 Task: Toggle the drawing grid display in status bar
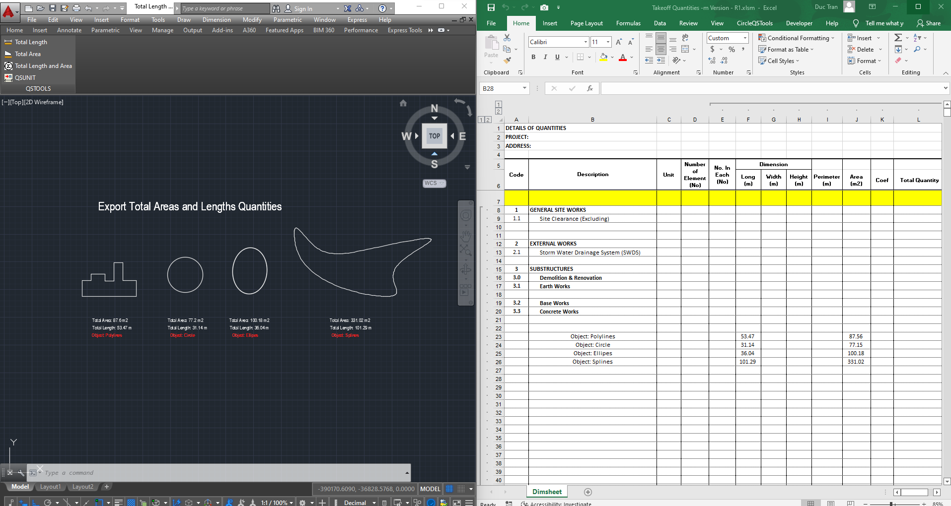point(449,489)
